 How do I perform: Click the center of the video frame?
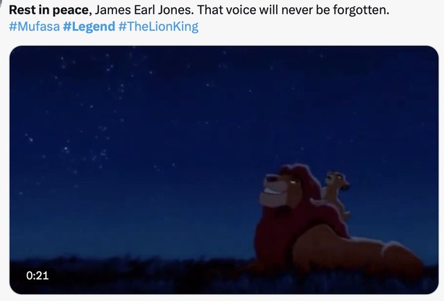pyautogui.click(x=224, y=170)
